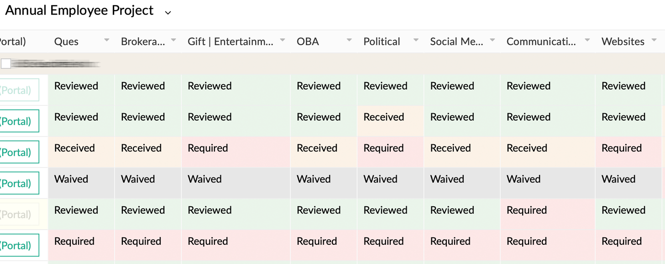665x264 pixels.
Task: Select the Reviewed cell in Ques, first row
Action: pyautogui.click(x=76, y=86)
